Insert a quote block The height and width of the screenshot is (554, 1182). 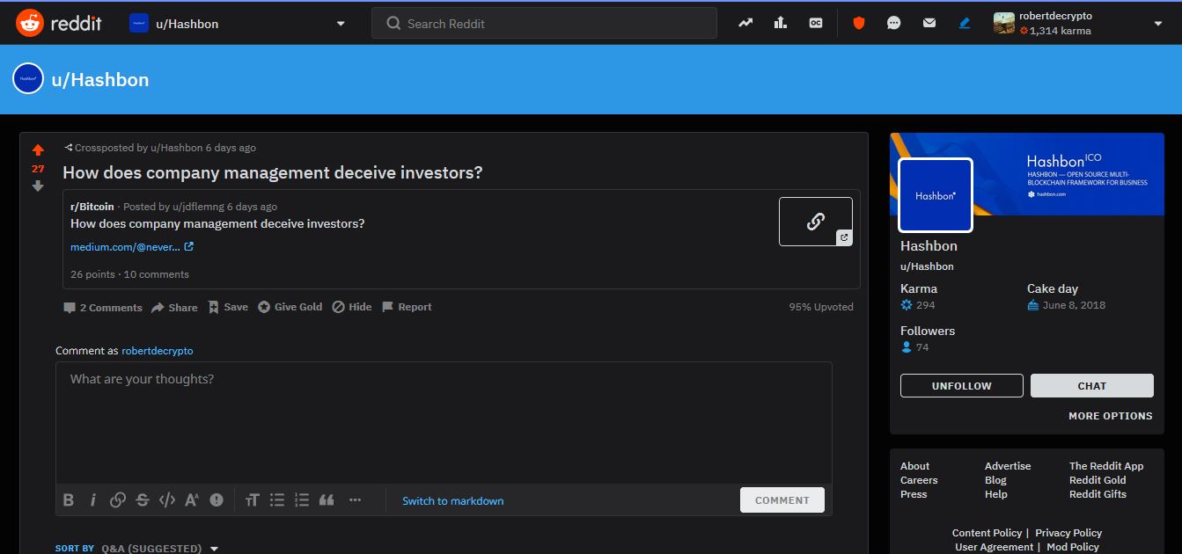(327, 500)
